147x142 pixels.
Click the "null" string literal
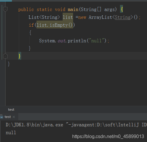(96, 41)
